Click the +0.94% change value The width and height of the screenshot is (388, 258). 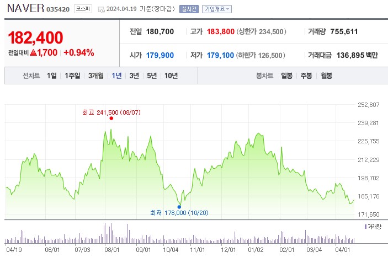point(79,52)
